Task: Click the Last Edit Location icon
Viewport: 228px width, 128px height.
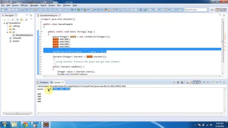Action: pyautogui.click(x=163, y=10)
